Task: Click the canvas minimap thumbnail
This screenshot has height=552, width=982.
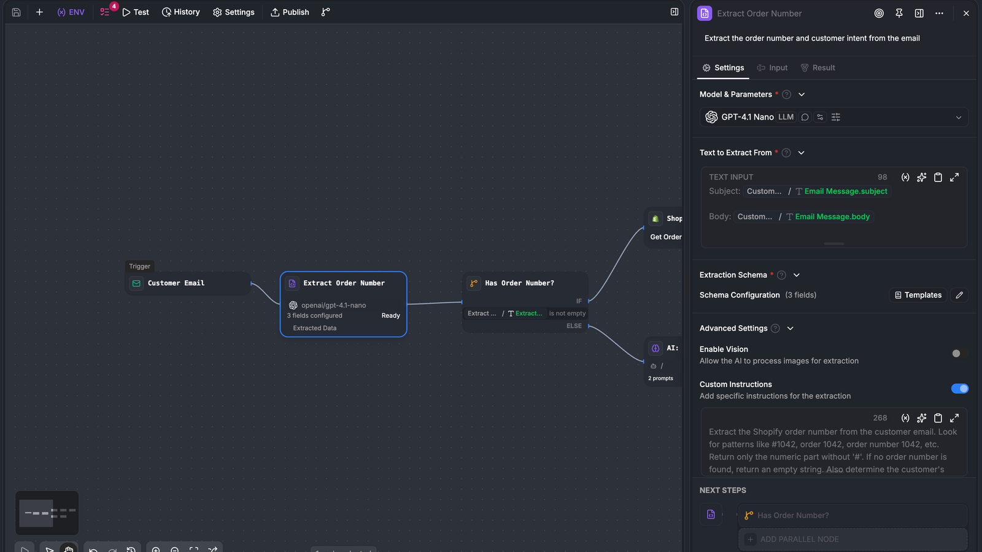Action: (47, 513)
